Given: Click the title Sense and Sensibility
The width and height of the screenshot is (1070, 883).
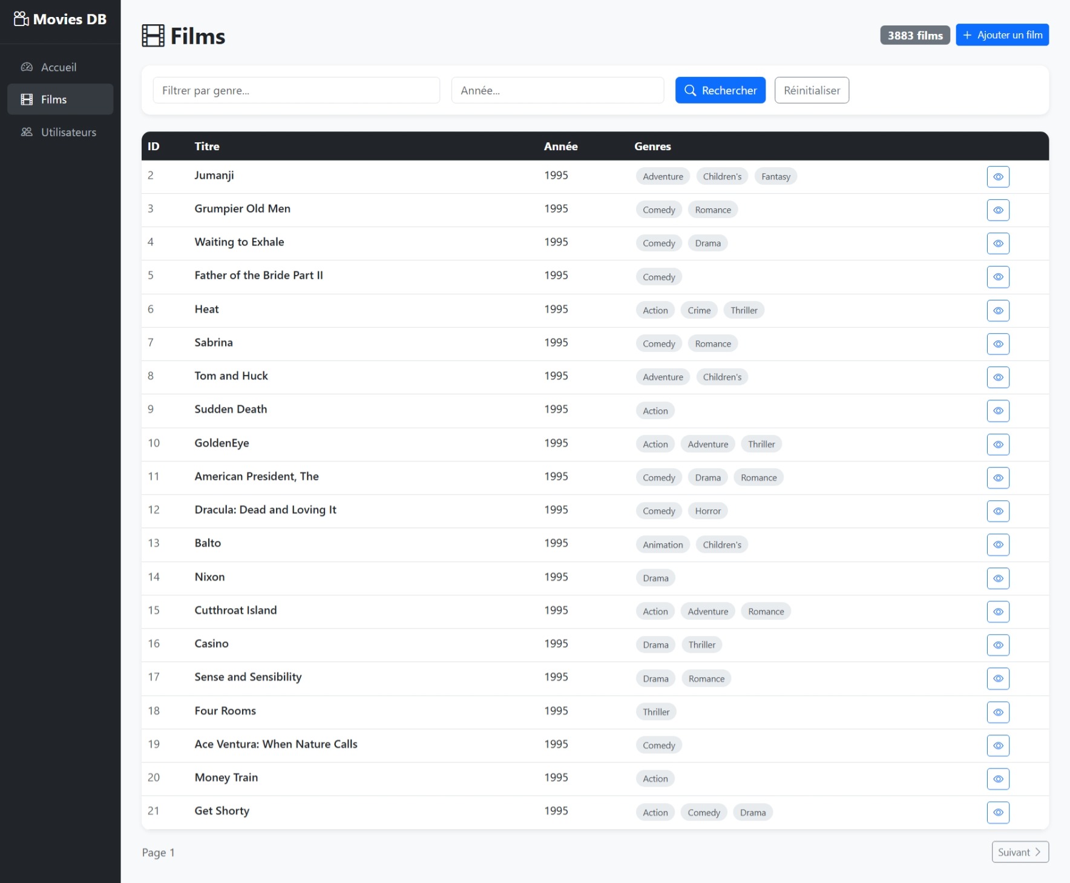Looking at the screenshot, I should (x=248, y=677).
